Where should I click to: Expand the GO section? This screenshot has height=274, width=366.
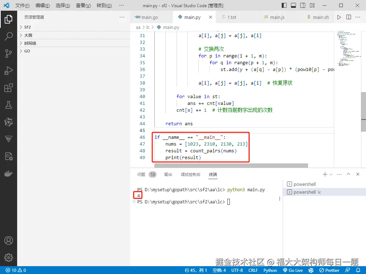coord(74,51)
